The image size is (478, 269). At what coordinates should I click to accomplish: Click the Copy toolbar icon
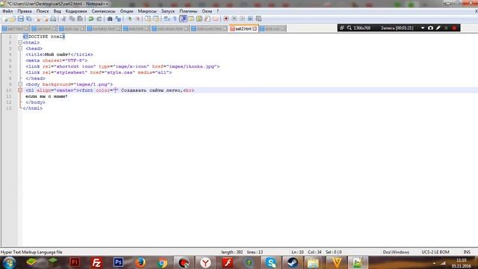(72, 19)
